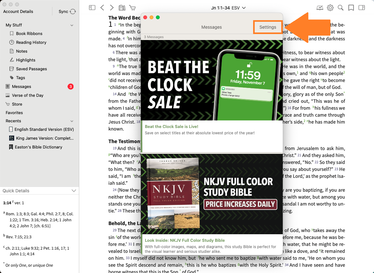
Task: Toggle the left sidebar panel icon
Action: 92,8
